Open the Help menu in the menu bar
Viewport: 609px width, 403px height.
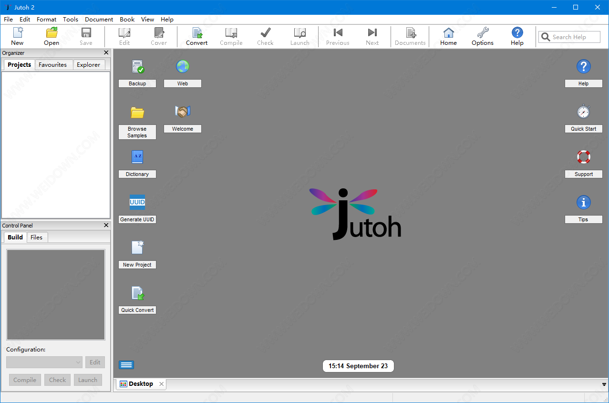[x=167, y=20]
